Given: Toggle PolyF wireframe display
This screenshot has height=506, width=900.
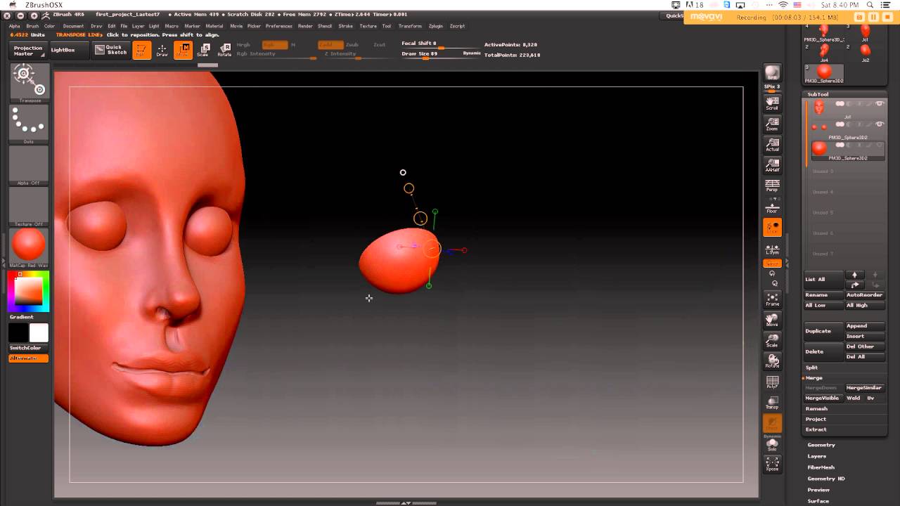Looking at the screenshot, I should [772, 382].
